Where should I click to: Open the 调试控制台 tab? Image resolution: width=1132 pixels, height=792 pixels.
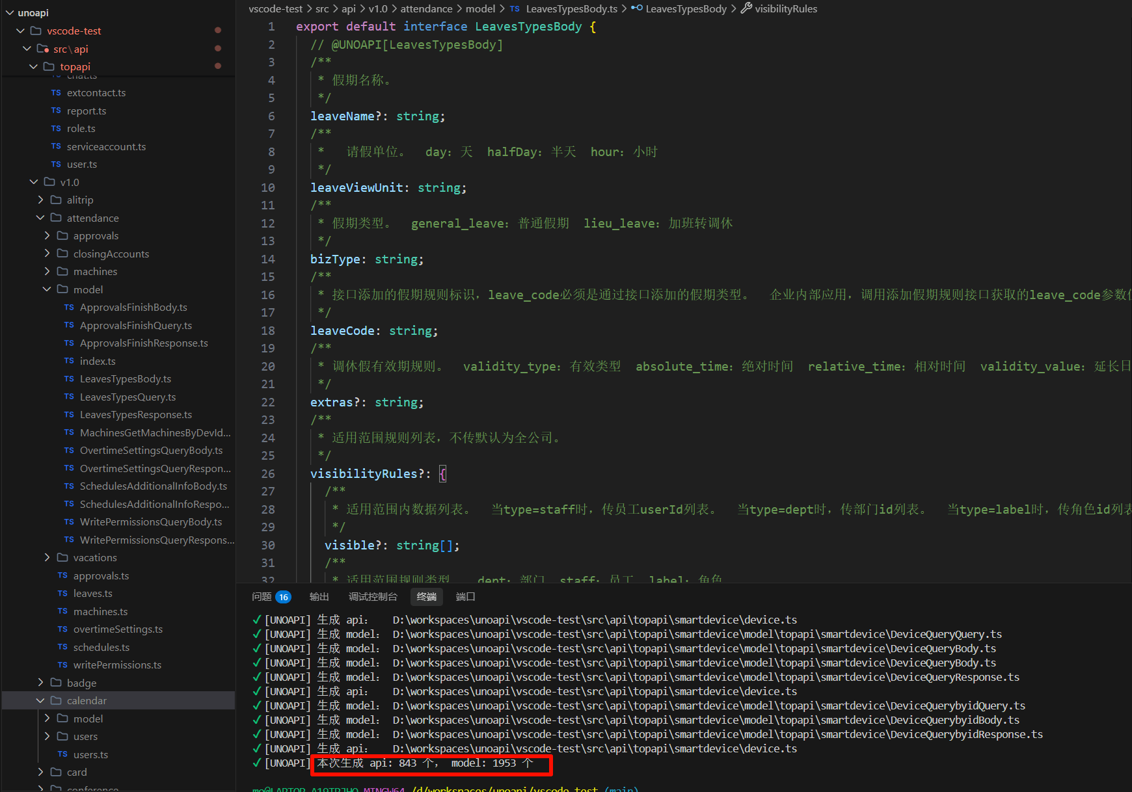(372, 597)
